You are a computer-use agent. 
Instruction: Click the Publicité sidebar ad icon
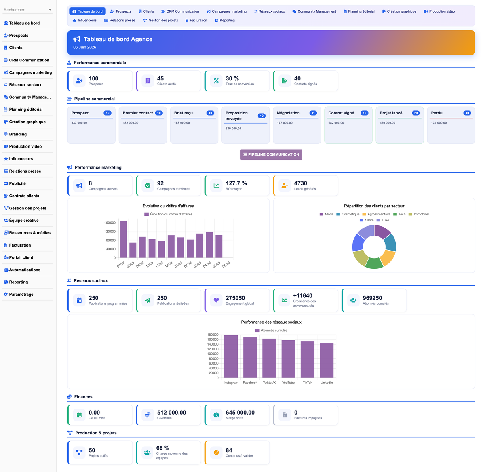coord(6,183)
